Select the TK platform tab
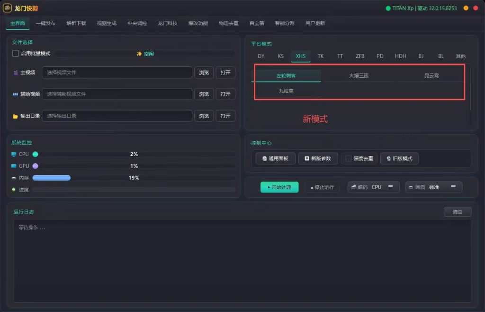This screenshot has height=312, width=485. [x=321, y=56]
